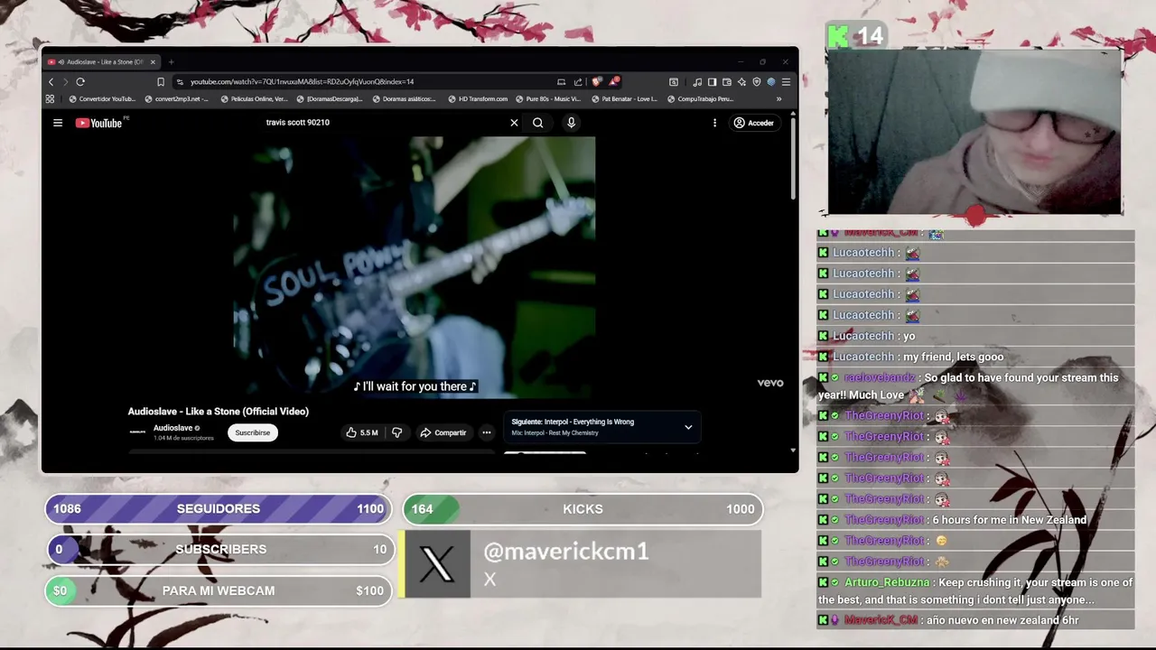Toggle the browser sidebar panel icon
Image resolution: width=1156 pixels, height=650 pixels.
click(712, 81)
